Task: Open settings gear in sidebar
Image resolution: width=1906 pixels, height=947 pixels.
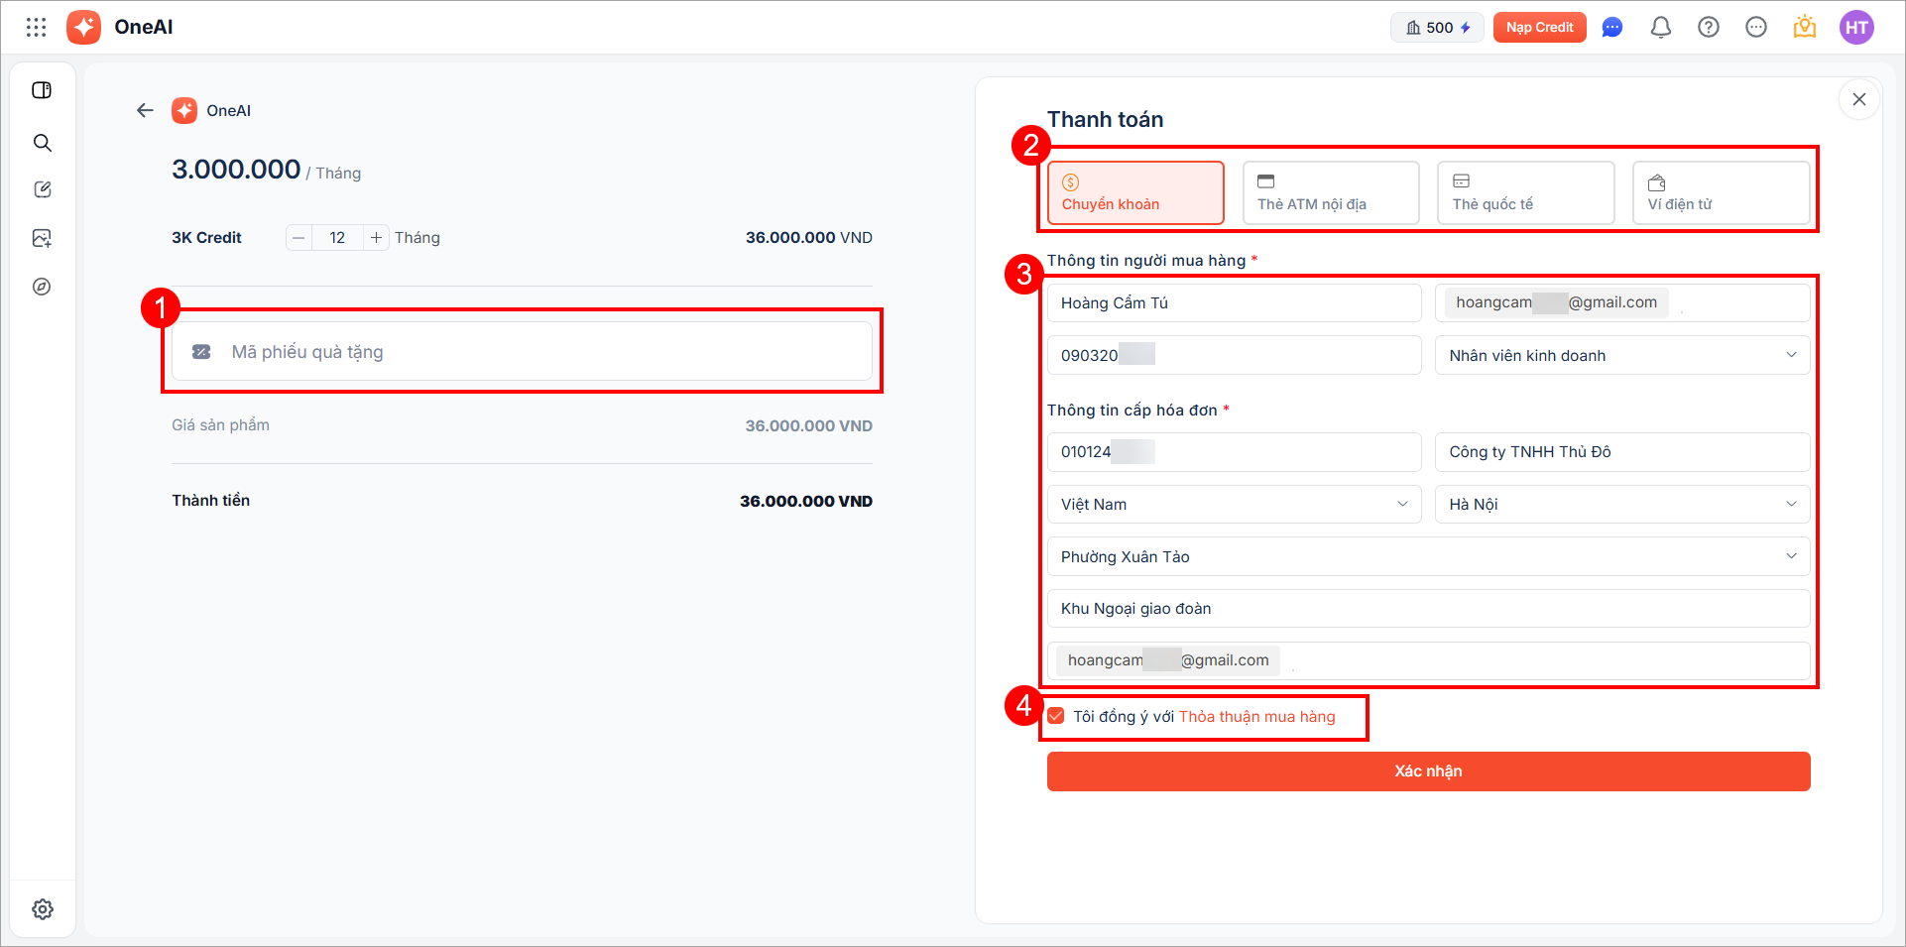Action: (x=42, y=908)
